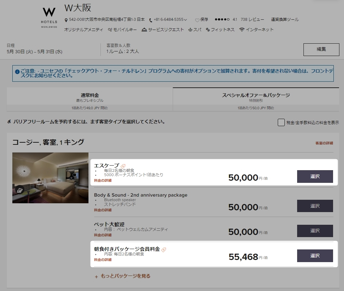The width and height of the screenshot is (344, 291).
Task: Save hotel with the heart icon
Action: pyautogui.click(x=197, y=20)
